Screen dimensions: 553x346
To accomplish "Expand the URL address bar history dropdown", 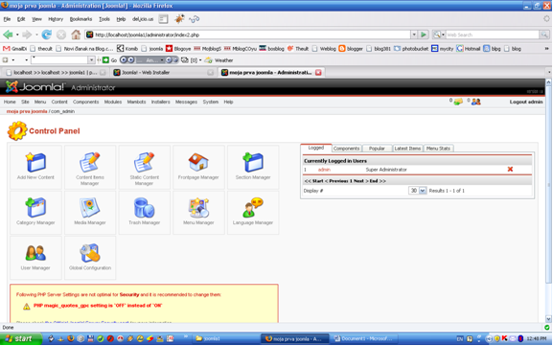I will pyautogui.click(x=414, y=35).
